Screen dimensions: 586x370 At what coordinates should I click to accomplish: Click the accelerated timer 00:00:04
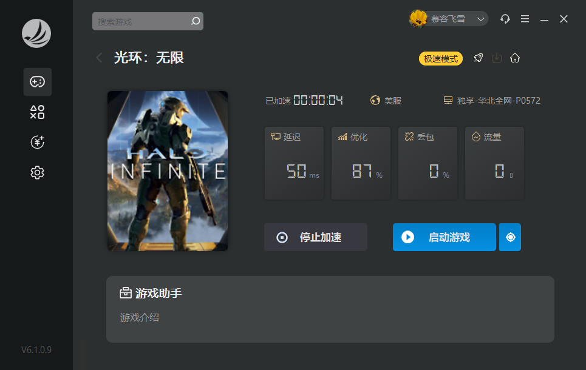[318, 100]
